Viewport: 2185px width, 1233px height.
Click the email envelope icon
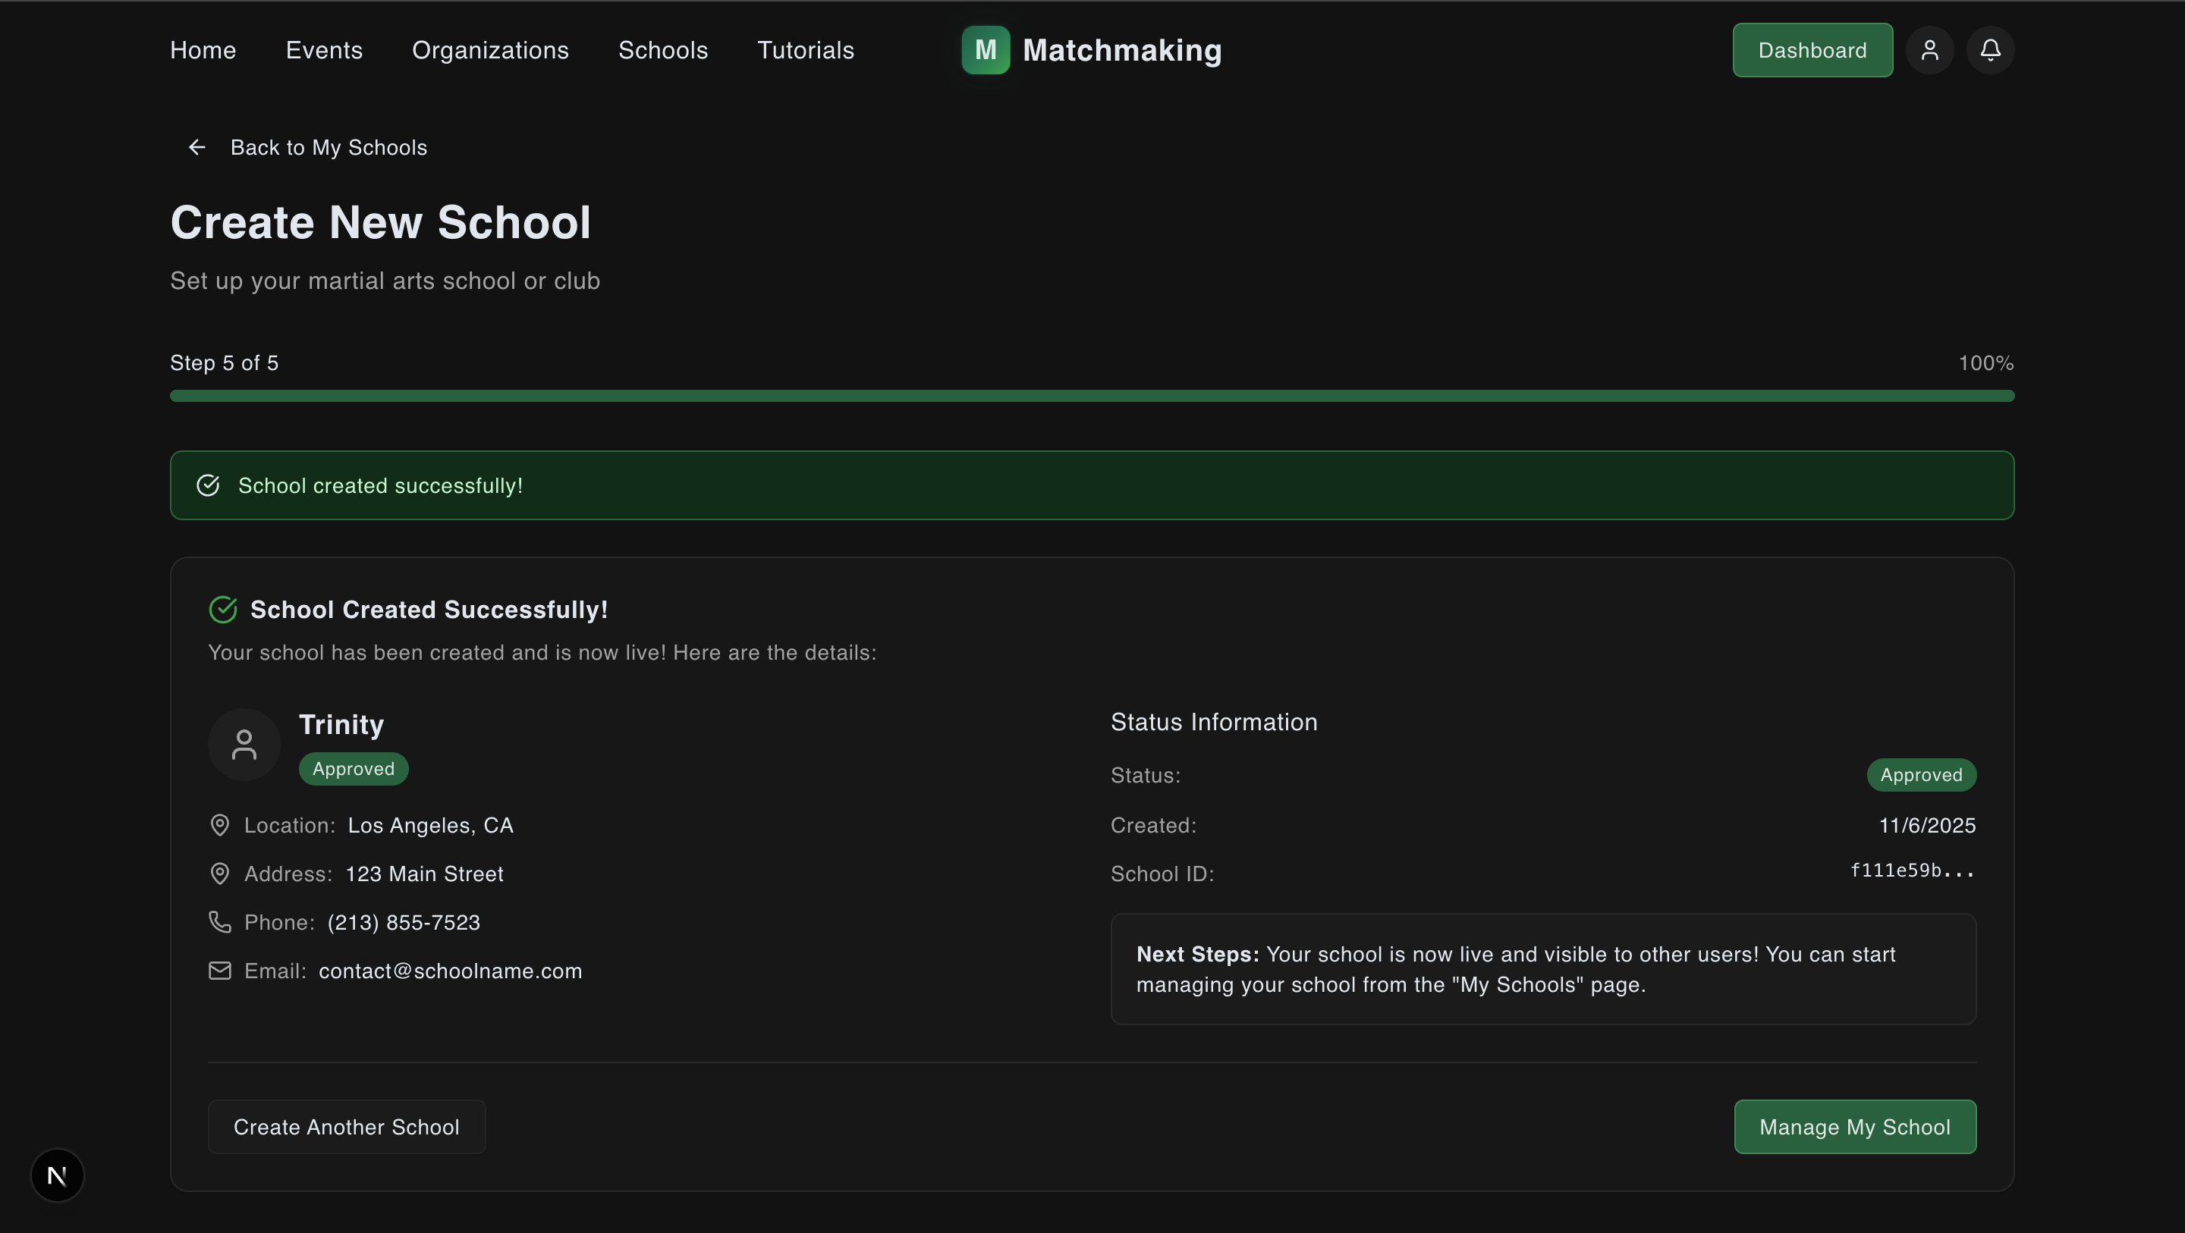tap(220, 970)
